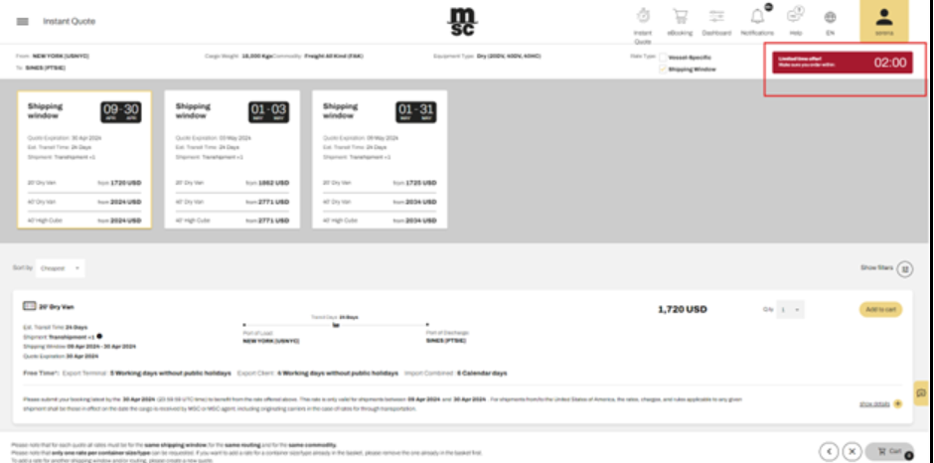Click the 20' Dry Van container icon
This screenshot has height=463, width=934.
coord(29,306)
